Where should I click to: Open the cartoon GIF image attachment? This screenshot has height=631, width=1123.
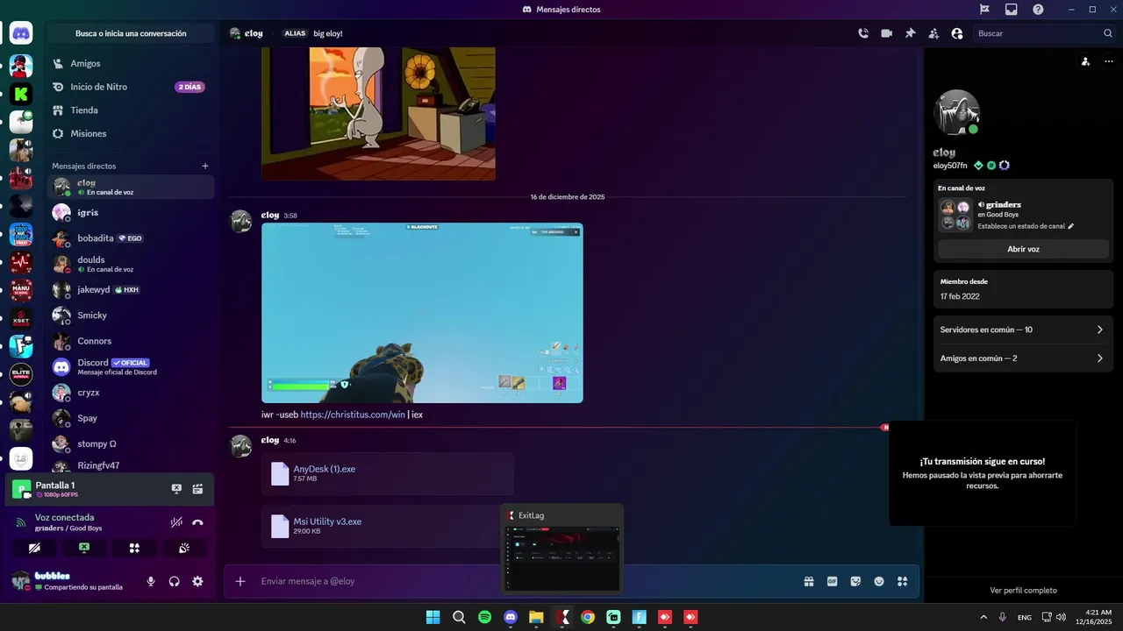[378, 114]
